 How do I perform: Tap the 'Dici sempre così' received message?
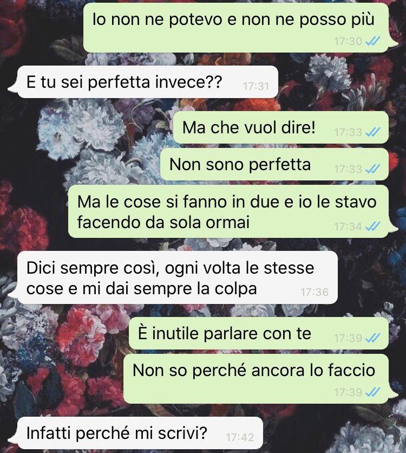(x=178, y=277)
